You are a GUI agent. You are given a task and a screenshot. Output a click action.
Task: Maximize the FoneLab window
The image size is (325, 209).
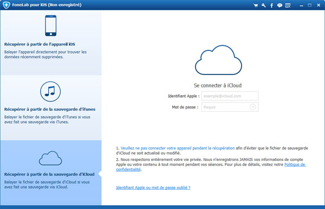coord(310,5)
